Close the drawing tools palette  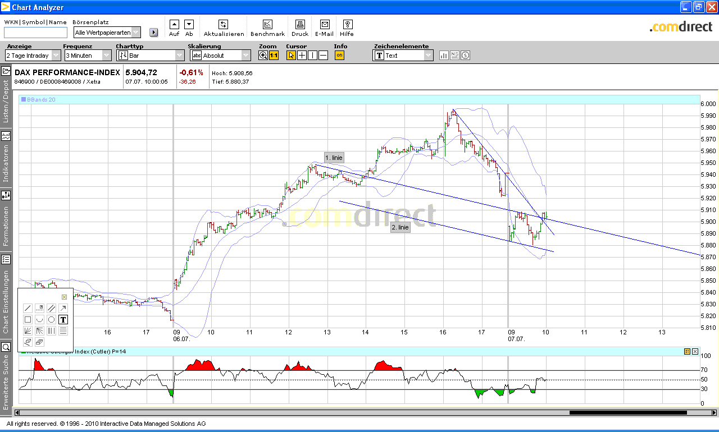coord(64,297)
